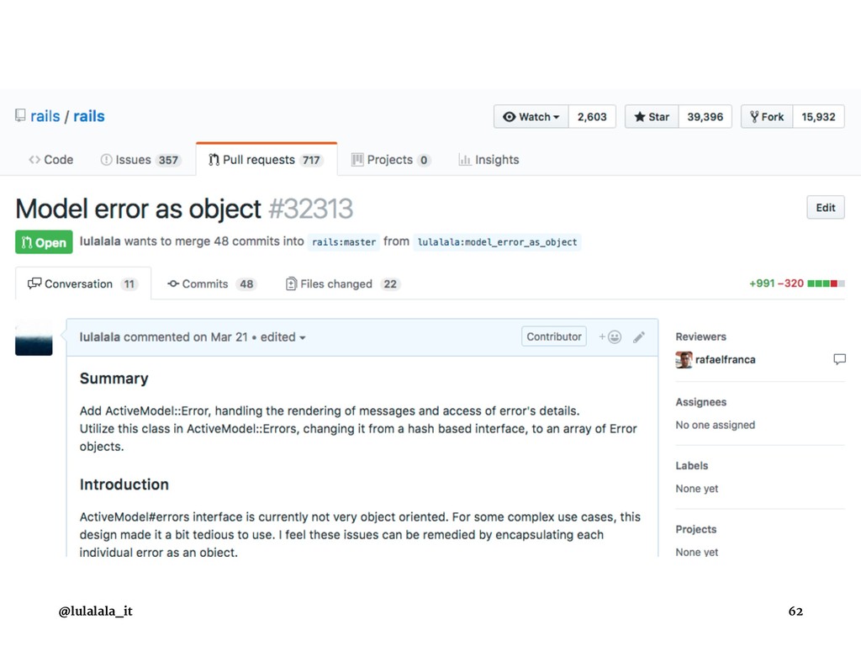View the 39,396 stargazers count
This screenshot has width=861, height=646.
[x=705, y=116]
